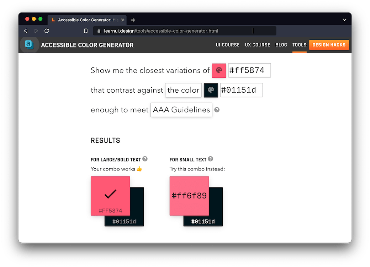The width and height of the screenshot is (370, 267).
Task: Click the lock icon in address bar
Action: pyautogui.click(x=99, y=31)
